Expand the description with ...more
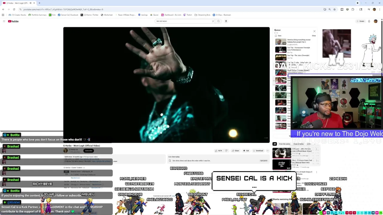Viewport: 383px width, 215px height. [x=115, y=161]
